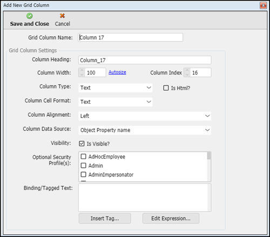This screenshot has height=237, width=270.
Task: Open the Column Alignment dropdown
Action: click(x=145, y=116)
